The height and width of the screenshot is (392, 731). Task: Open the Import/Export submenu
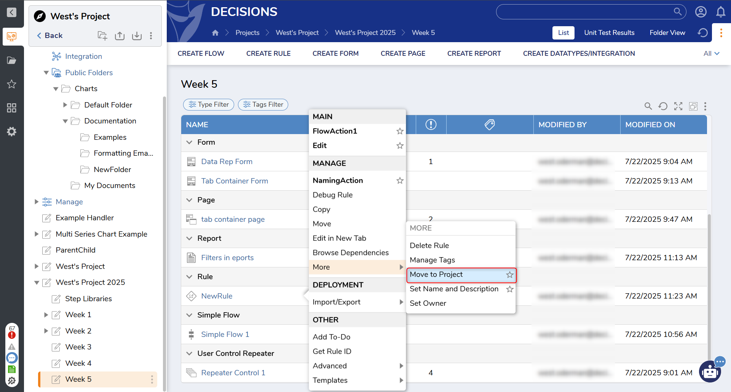pyautogui.click(x=356, y=302)
